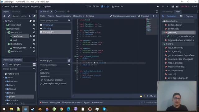Open file system dock options dots
Screen dimensions: 199x112
pos(37,60)
